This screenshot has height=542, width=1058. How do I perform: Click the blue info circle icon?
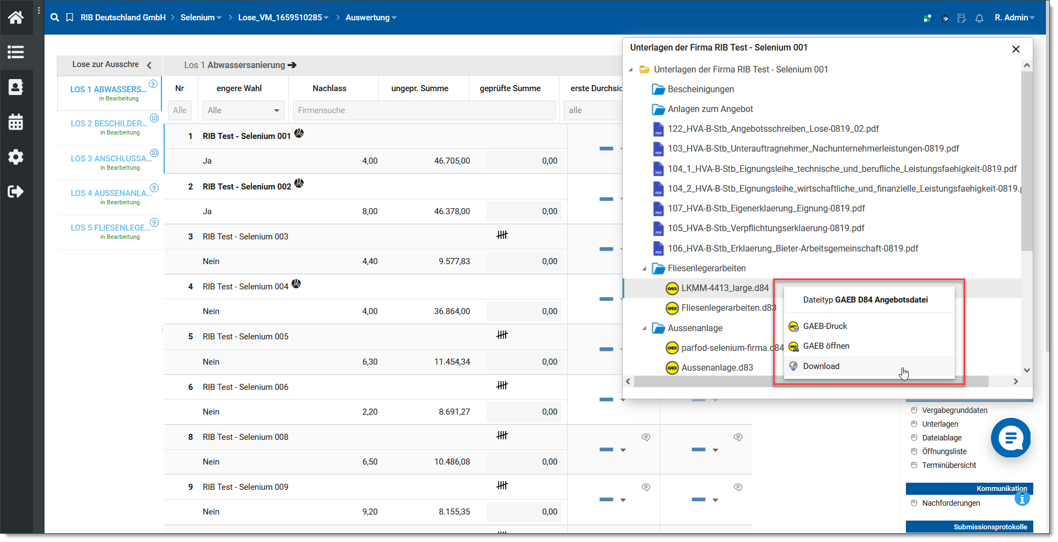click(x=1022, y=499)
